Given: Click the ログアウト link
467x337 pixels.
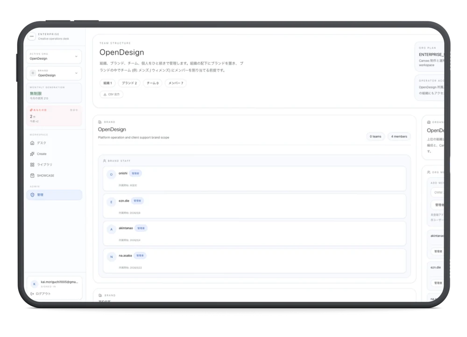Looking at the screenshot, I should pos(41,294).
